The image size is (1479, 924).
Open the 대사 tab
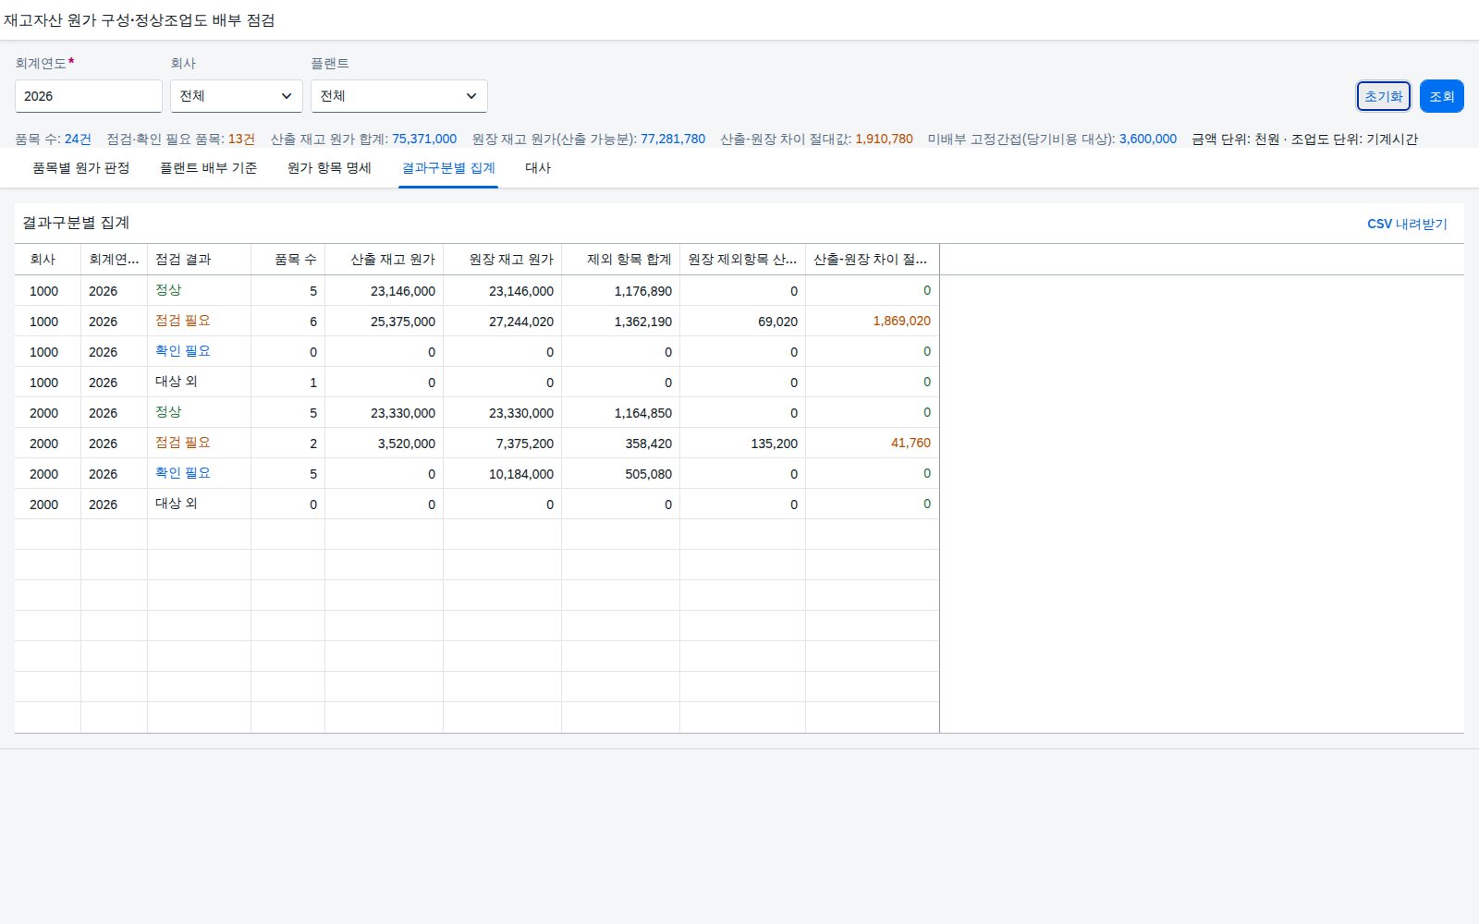click(x=538, y=168)
